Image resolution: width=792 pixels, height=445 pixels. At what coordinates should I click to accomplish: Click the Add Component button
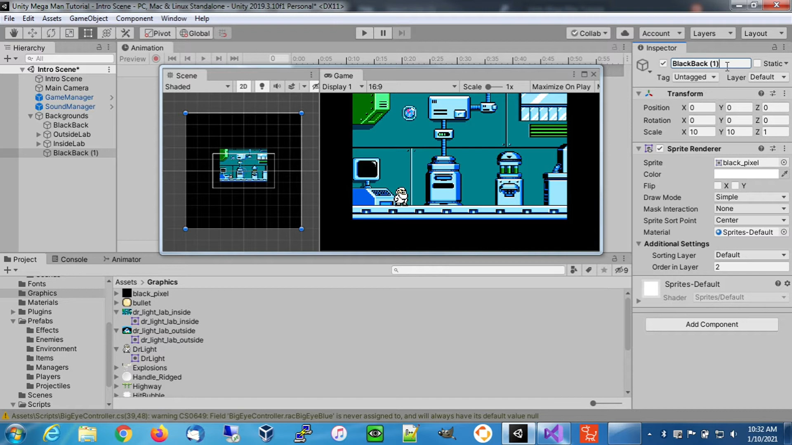click(712, 324)
